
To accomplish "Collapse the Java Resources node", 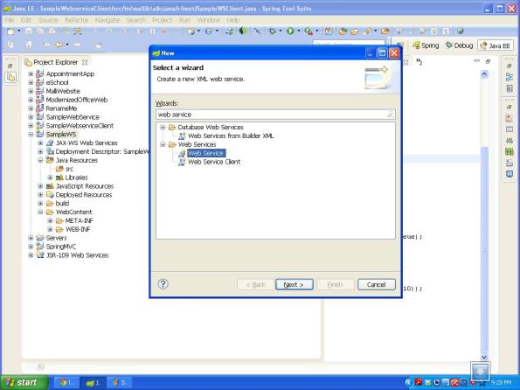I will pyautogui.click(x=40, y=160).
